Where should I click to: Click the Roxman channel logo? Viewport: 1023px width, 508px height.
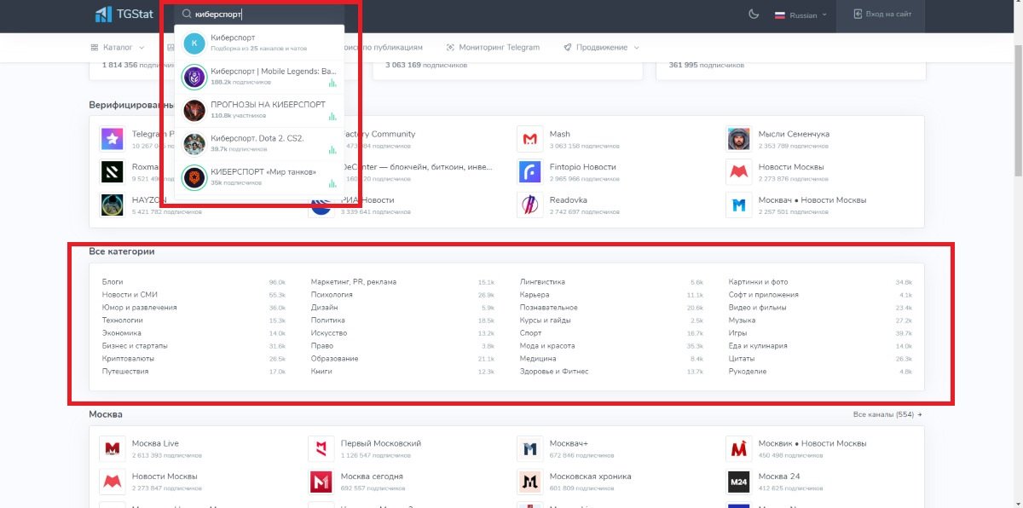[x=112, y=171]
